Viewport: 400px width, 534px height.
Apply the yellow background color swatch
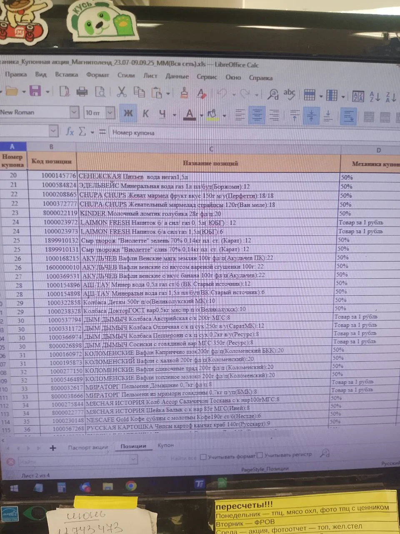[x=212, y=115]
